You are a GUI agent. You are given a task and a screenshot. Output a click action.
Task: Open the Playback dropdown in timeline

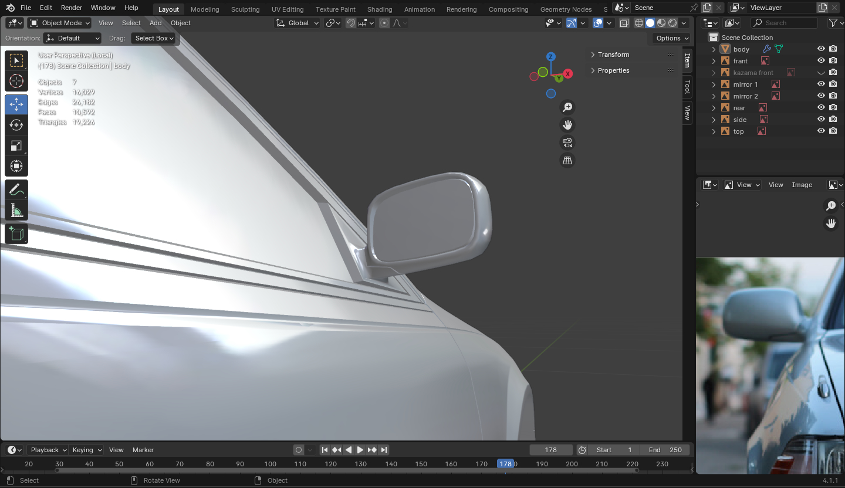point(48,450)
